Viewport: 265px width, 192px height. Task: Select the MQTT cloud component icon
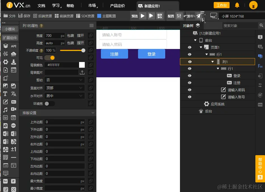click(x=14, y=54)
